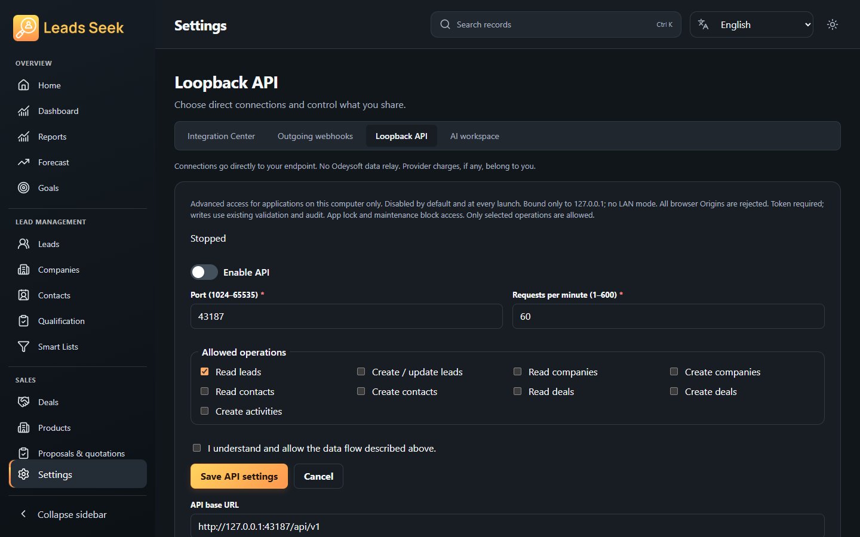Click the Forecast trend arrow icon
This screenshot has width=860, height=537.
click(x=23, y=162)
